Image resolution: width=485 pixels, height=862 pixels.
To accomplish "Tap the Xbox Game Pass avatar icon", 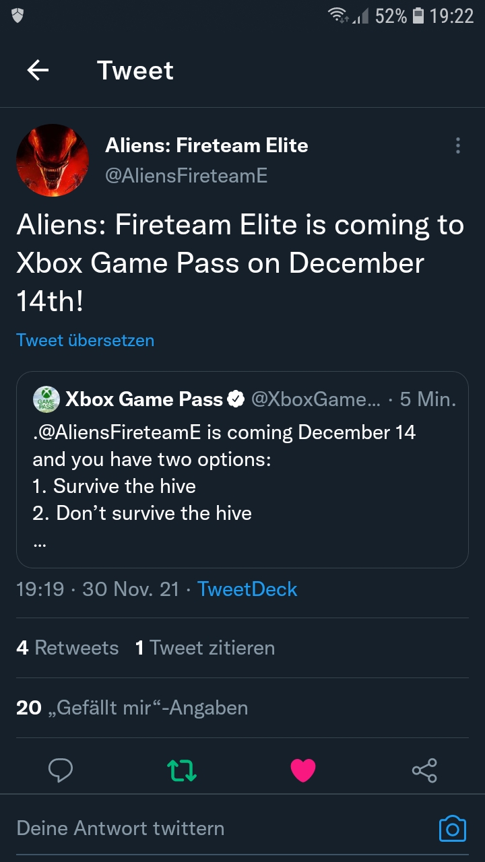I will (46, 399).
